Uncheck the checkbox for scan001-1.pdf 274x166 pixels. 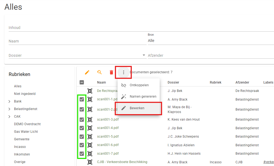[82, 99]
